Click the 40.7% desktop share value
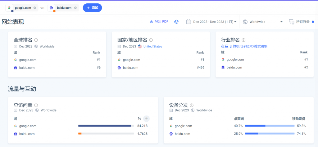 coord(238,126)
